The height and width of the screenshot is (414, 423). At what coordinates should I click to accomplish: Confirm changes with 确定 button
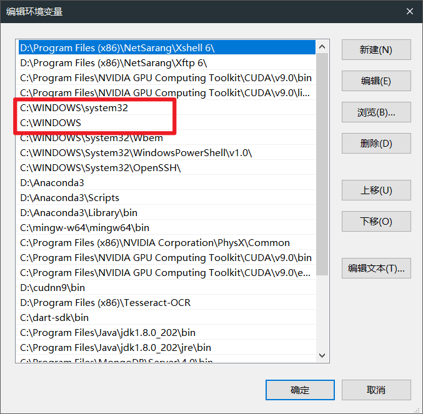[x=300, y=390]
